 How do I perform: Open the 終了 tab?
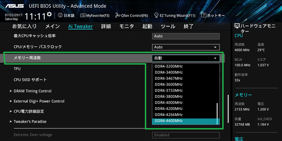[188, 26]
